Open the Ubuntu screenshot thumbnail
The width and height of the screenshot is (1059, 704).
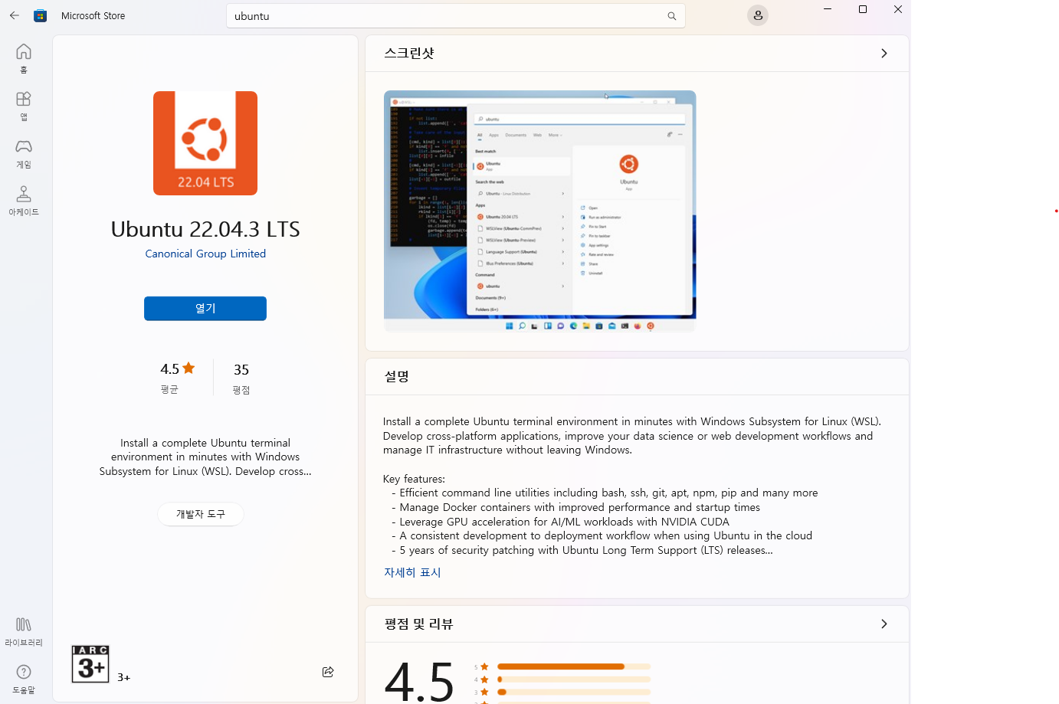coord(539,211)
